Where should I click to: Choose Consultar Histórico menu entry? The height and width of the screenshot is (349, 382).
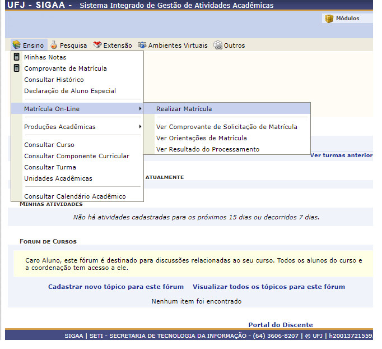coord(54,80)
